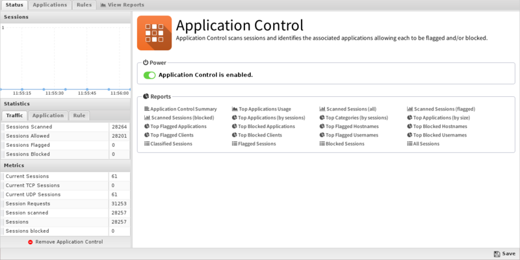Image resolution: width=520 pixels, height=260 pixels.
Task: Click the Save floppy disk icon
Action: (x=497, y=254)
